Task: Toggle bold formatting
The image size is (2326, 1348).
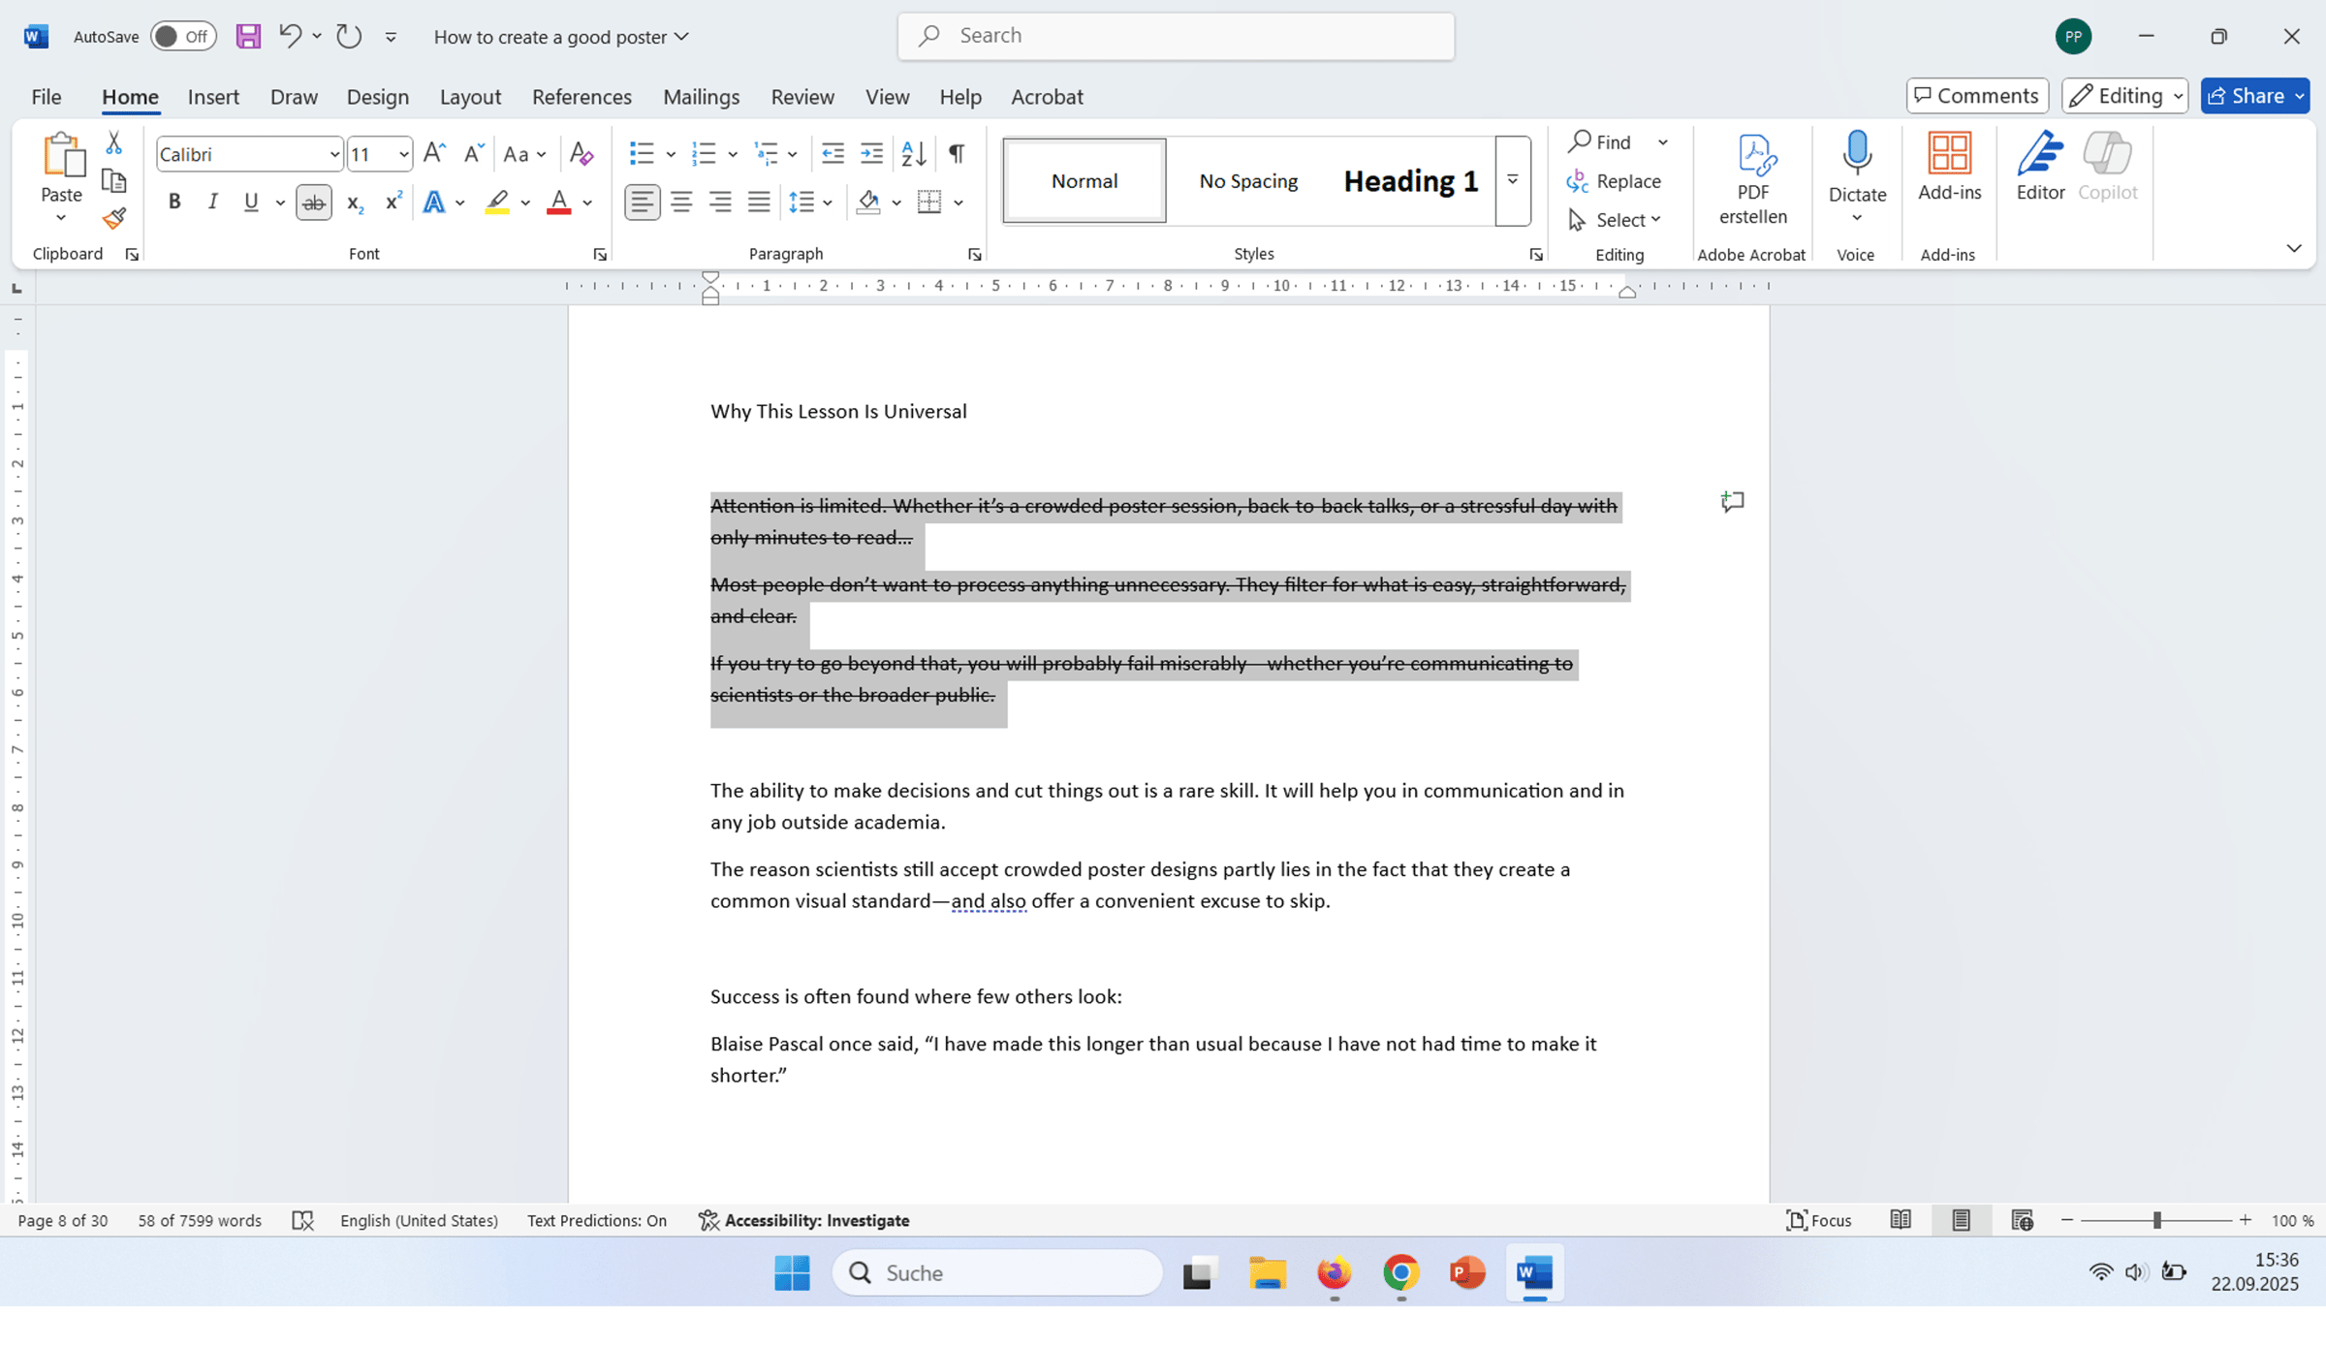Action: [x=174, y=203]
